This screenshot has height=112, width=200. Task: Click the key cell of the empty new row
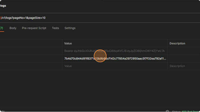(30, 66)
